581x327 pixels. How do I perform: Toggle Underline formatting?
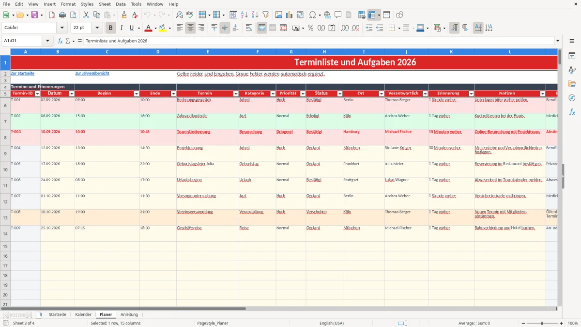click(131, 28)
